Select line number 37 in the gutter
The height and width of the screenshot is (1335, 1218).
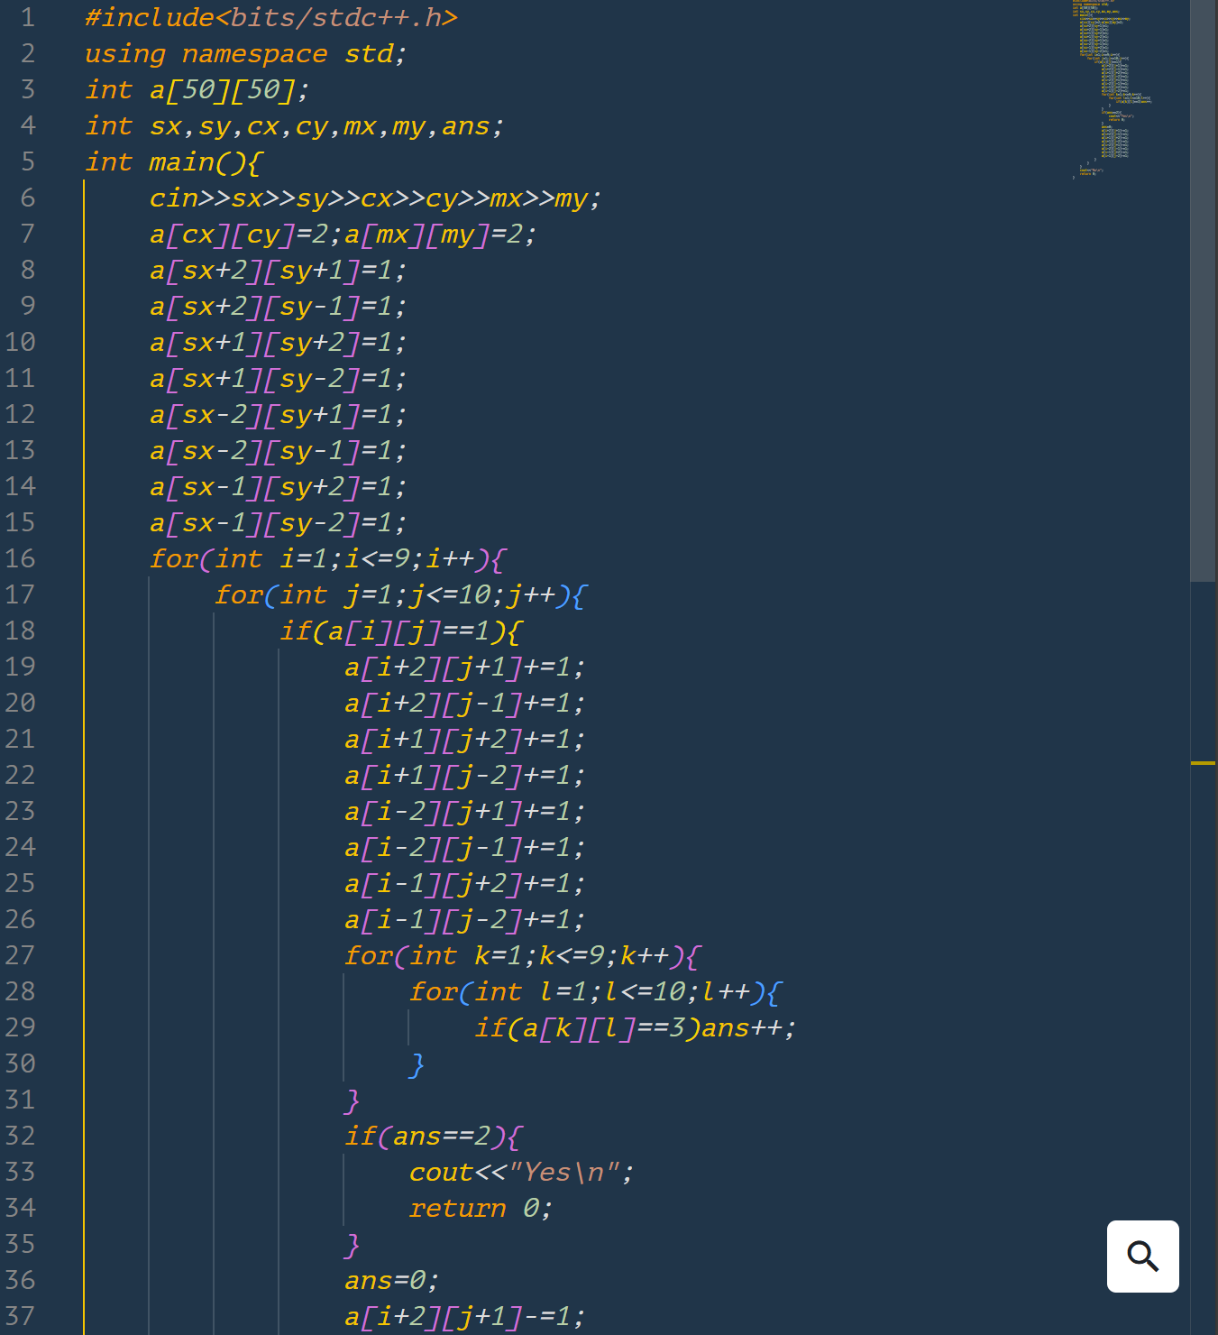[21, 1317]
